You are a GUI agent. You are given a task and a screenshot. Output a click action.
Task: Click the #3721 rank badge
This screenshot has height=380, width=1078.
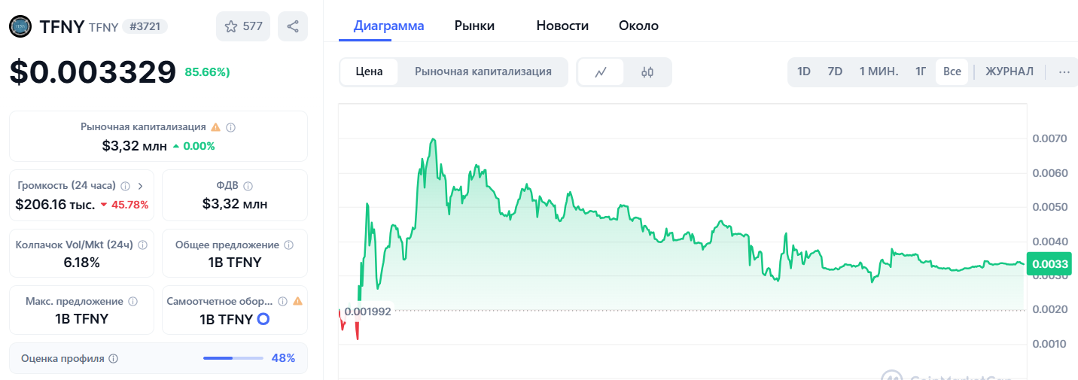coord(145,26)
